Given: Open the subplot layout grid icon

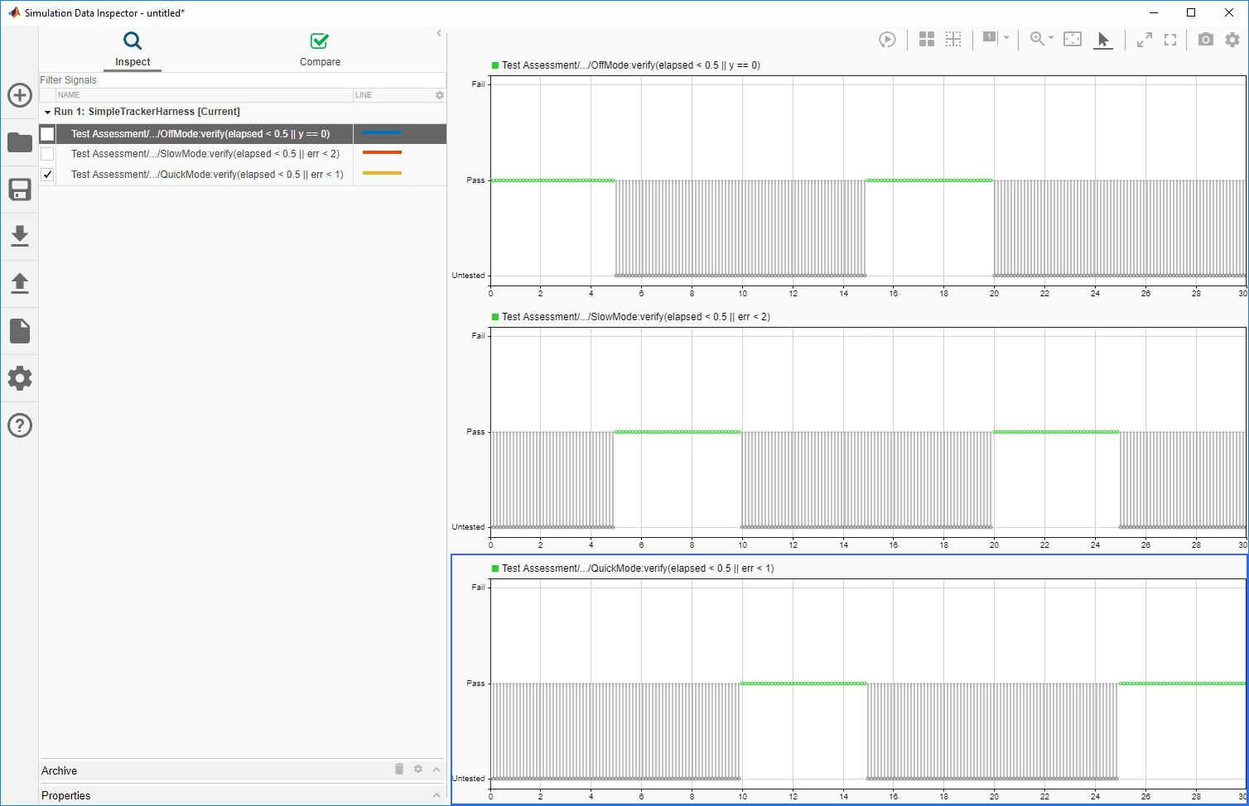Looking at the screenshot, I should coord(927,39).
